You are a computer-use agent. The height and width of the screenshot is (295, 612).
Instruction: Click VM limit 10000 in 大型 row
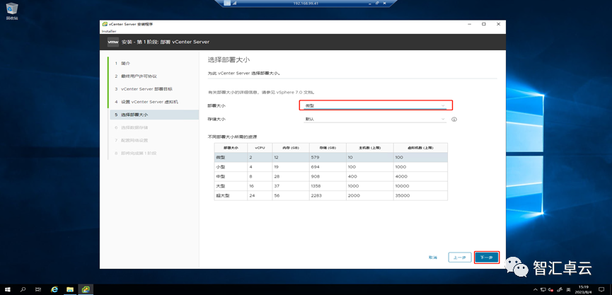(x=403, y=186)
